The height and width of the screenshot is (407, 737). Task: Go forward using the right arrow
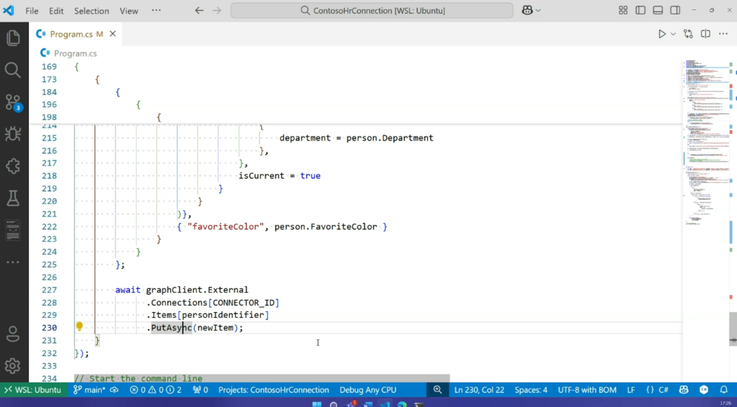pos(217,10)
